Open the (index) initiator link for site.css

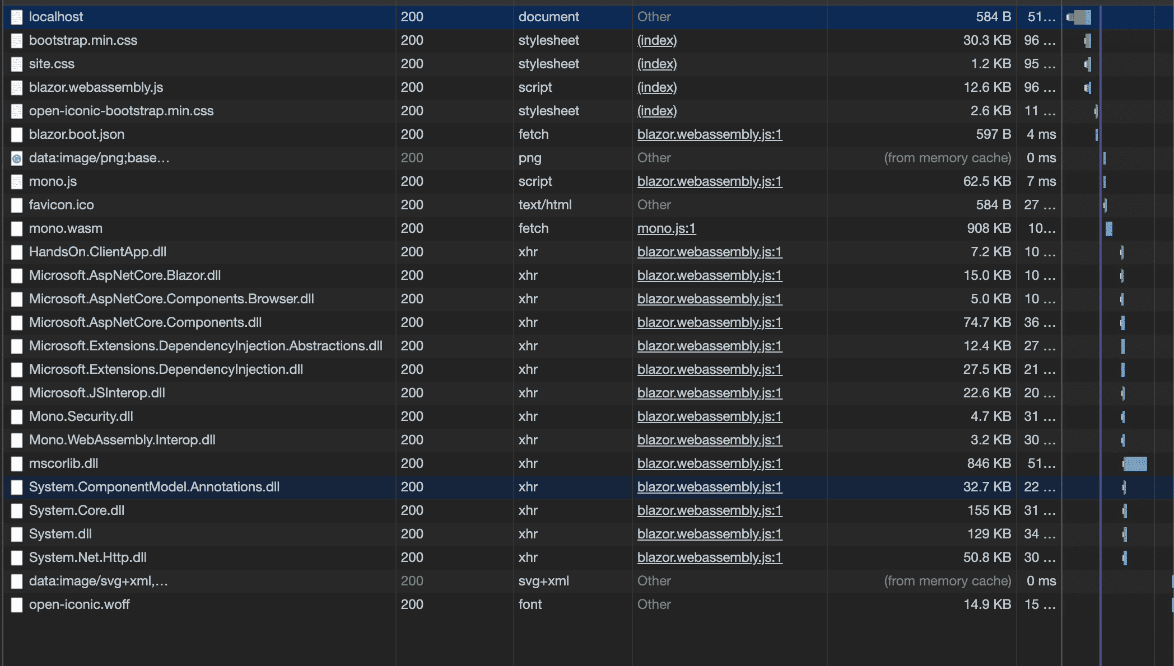click(x=657, y=64)
